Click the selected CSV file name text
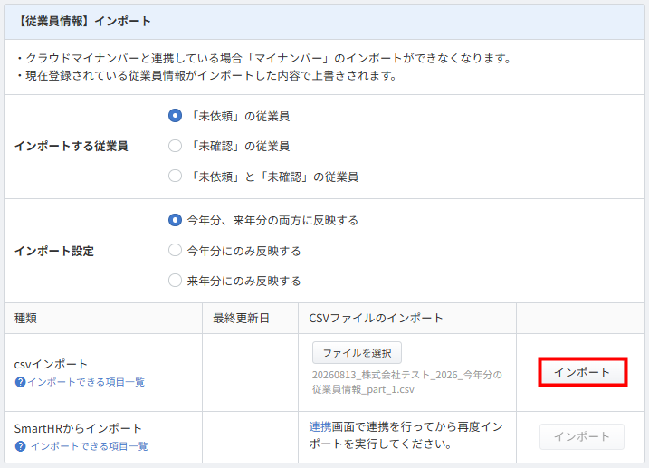Viewport: 649px width, 468px height. [x=406, y=382]
